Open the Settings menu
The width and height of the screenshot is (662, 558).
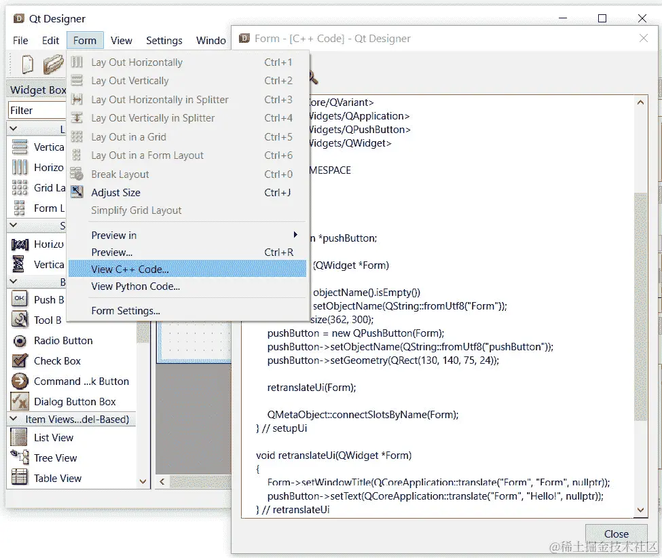coord(164,41)
